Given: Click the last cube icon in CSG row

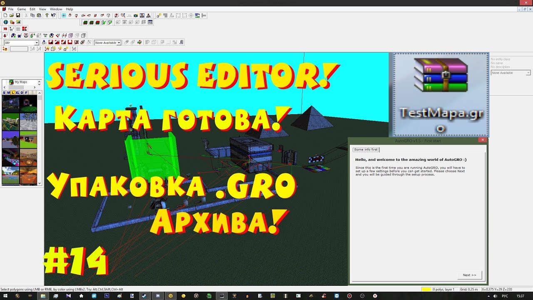Looking at the screenshot, I should coord(83,35).
